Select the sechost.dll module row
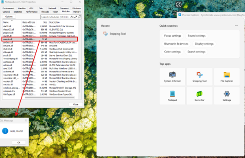This screenshot has width=245, height=158. (x=40, y=42)
